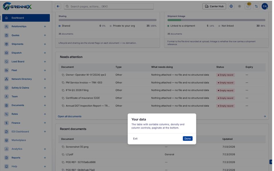Expand the Shipments menu
This screenshot has height=171, width=274.
[x=45, y=44]
